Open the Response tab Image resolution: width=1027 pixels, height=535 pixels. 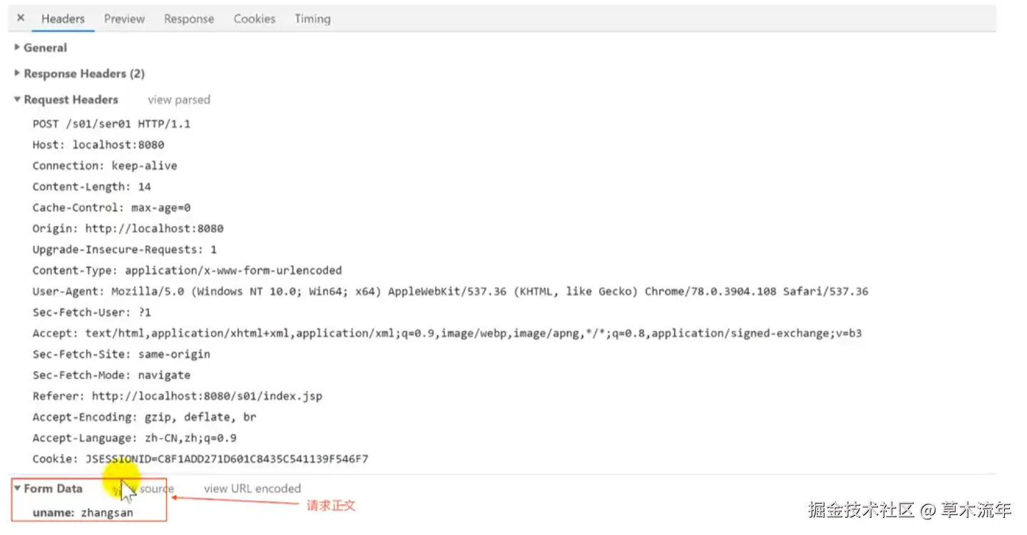click(189, 19)
